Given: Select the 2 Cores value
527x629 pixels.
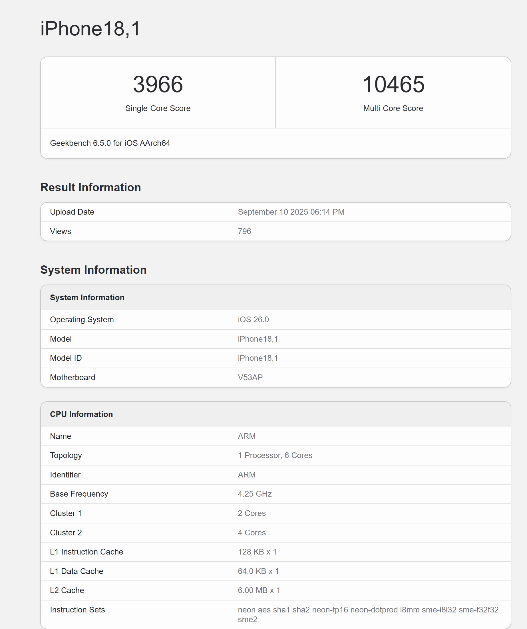Looking at the screenshot, I should click(x=252, y=513).
